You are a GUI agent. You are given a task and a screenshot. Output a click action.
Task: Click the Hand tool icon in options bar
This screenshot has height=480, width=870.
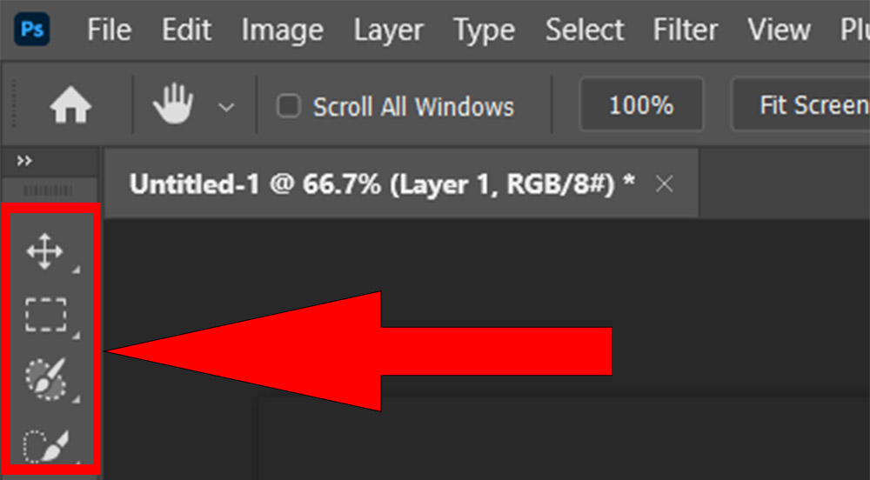173,103
